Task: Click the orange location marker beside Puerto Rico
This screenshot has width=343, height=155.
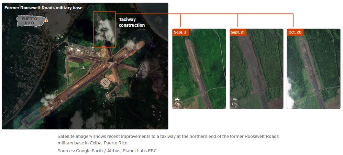Action: [46, 21]
